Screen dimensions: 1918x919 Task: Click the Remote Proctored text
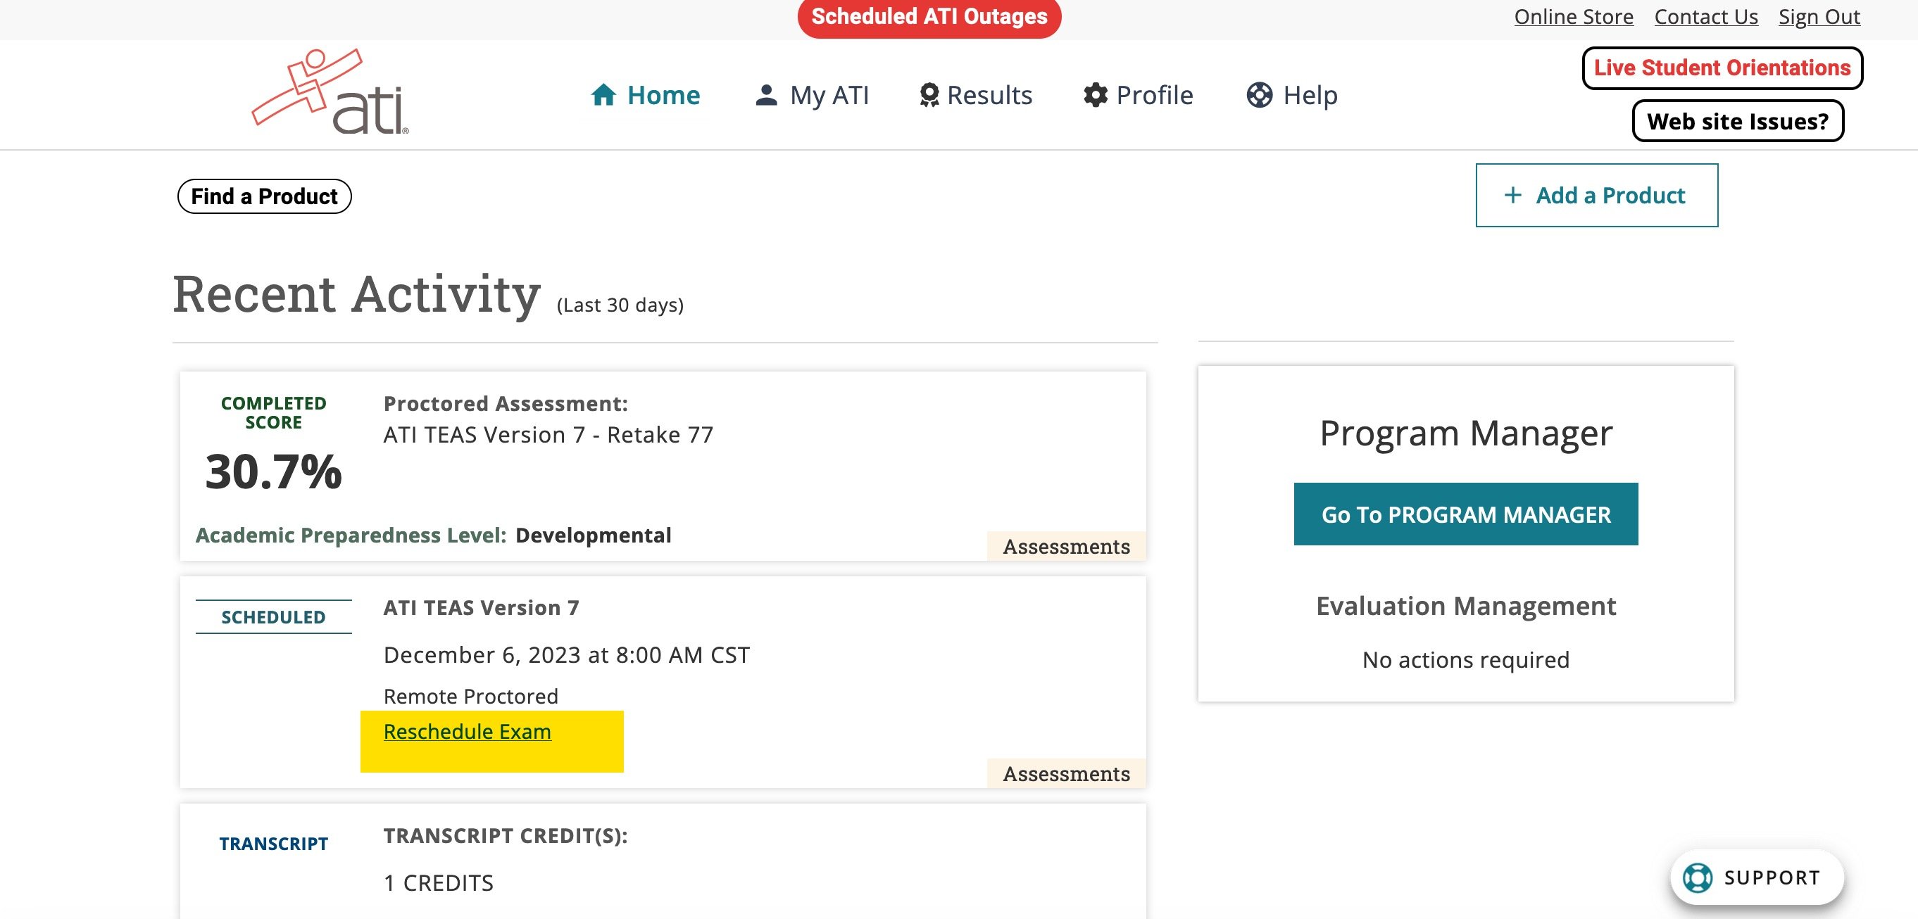click(470, 697)
